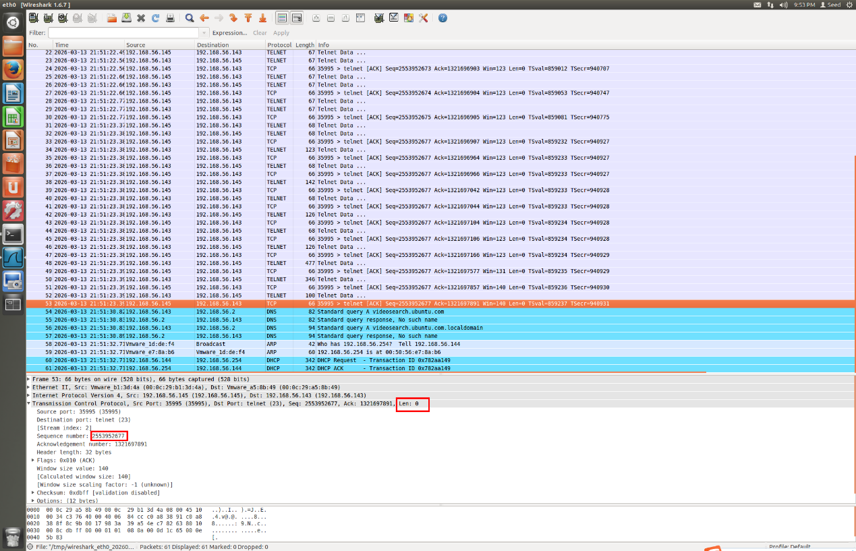Image resolution: width=856 pixels, height=551 pixels.
Task: Open the help icon in toolbar
Action: (x=443, y=18)
